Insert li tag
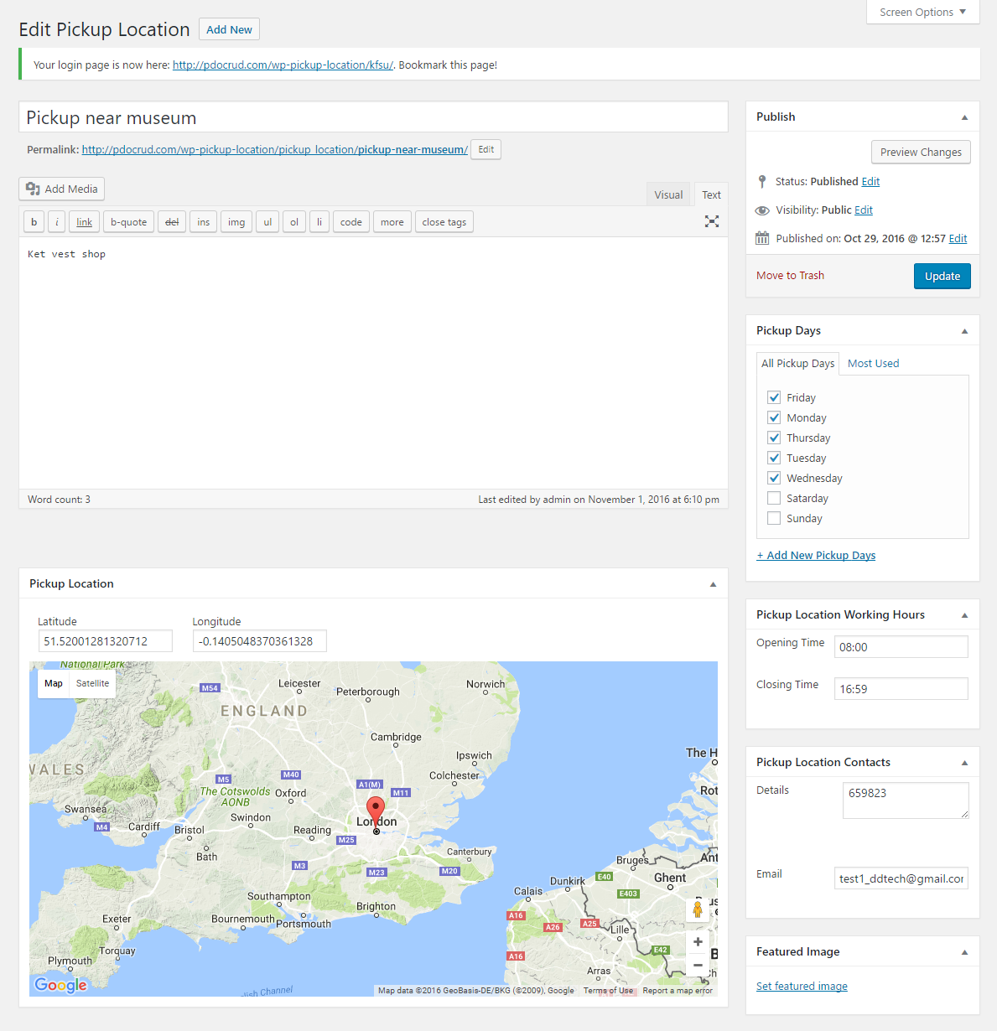Image resolution: width=997 pixels, height=1031 pixels. coord(319,222)
